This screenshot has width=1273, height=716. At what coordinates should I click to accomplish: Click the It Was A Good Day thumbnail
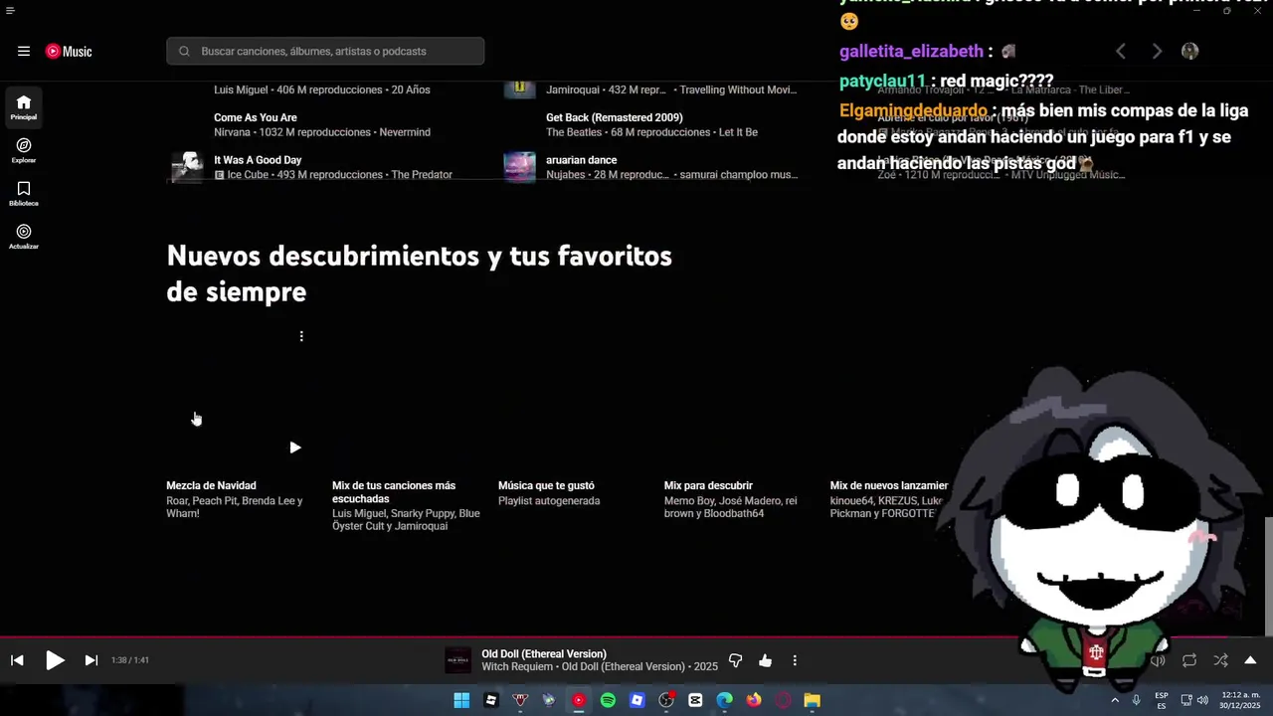[x=187, y=167]
